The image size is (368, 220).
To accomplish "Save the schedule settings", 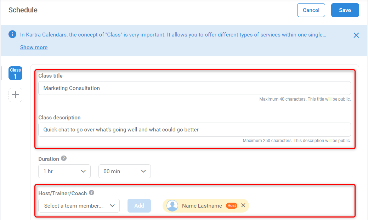I will click(x=345, y=10).
